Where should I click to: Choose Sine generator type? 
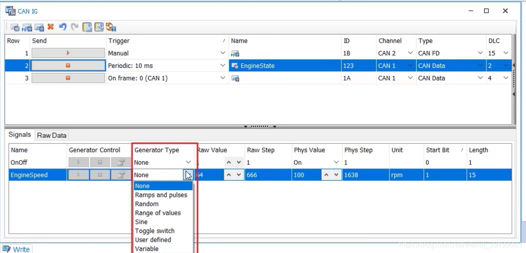click(x=163, y=222)
